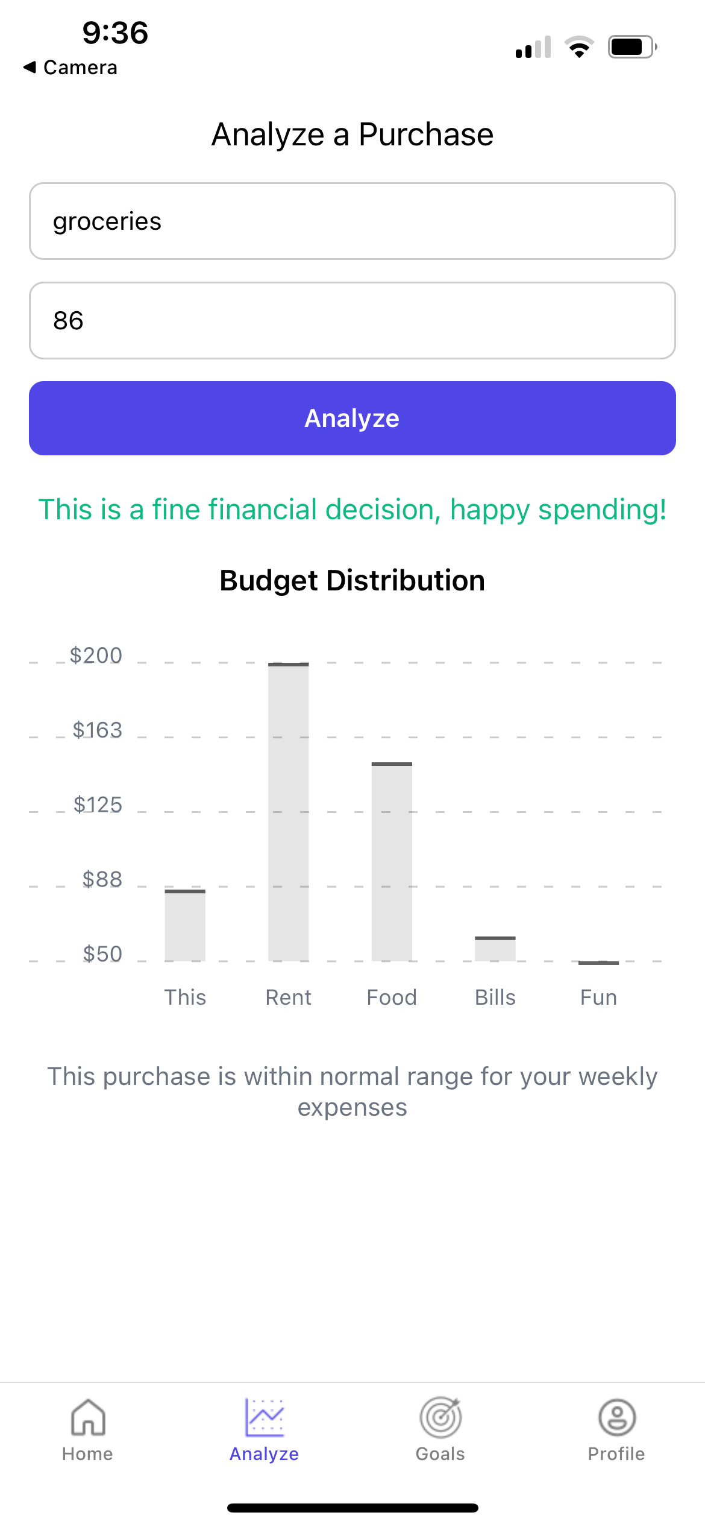Tap the time 9:36 in status bar

pyautogui.click(x=115, y=33)
